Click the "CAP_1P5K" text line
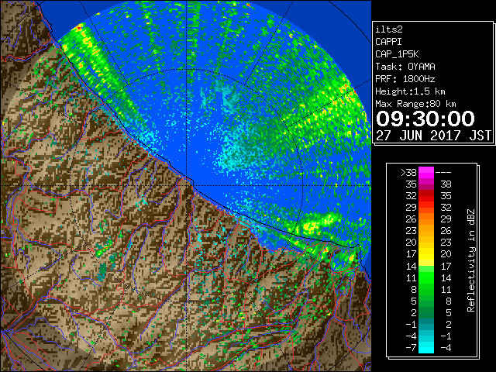The width and height of the screenshot is (496, 372). pos(397,54)
